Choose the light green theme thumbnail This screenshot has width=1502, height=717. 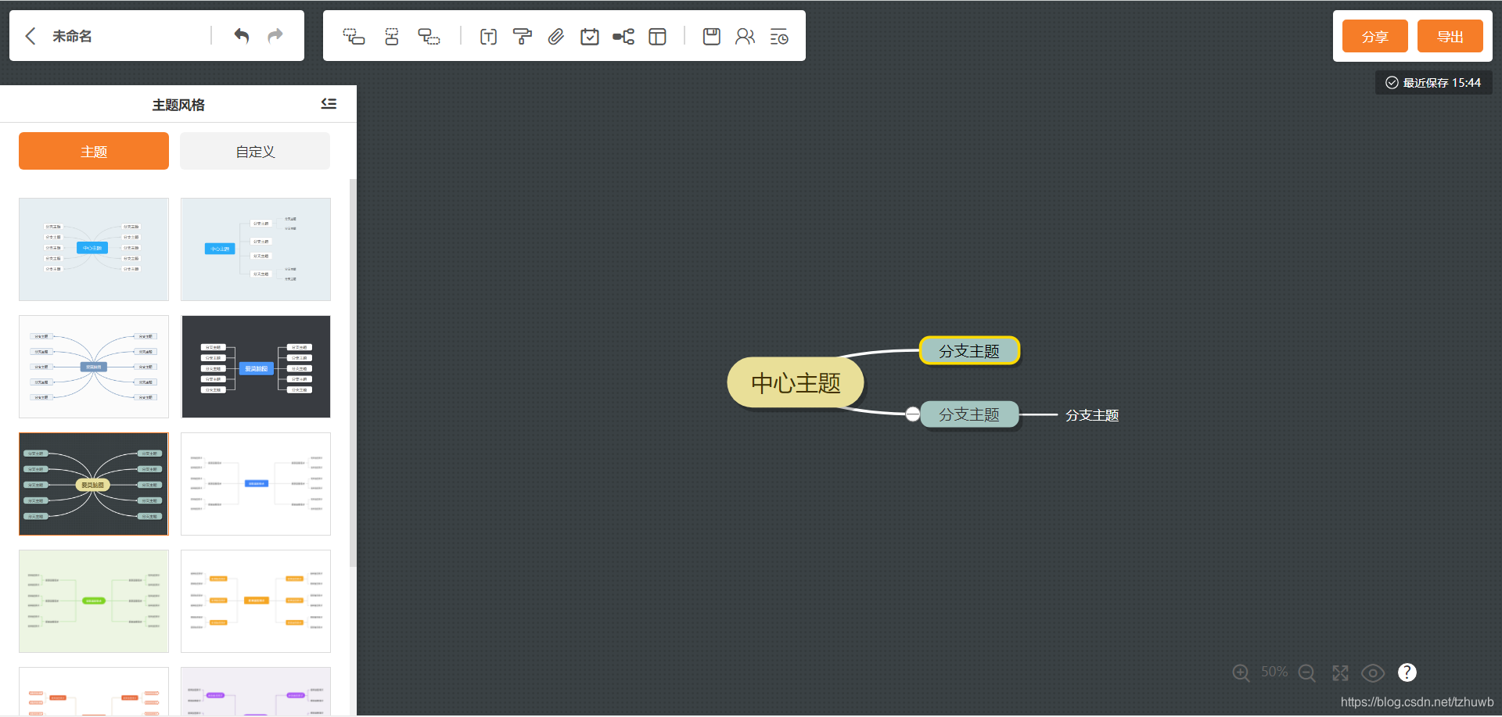click(x=94, y=601)
